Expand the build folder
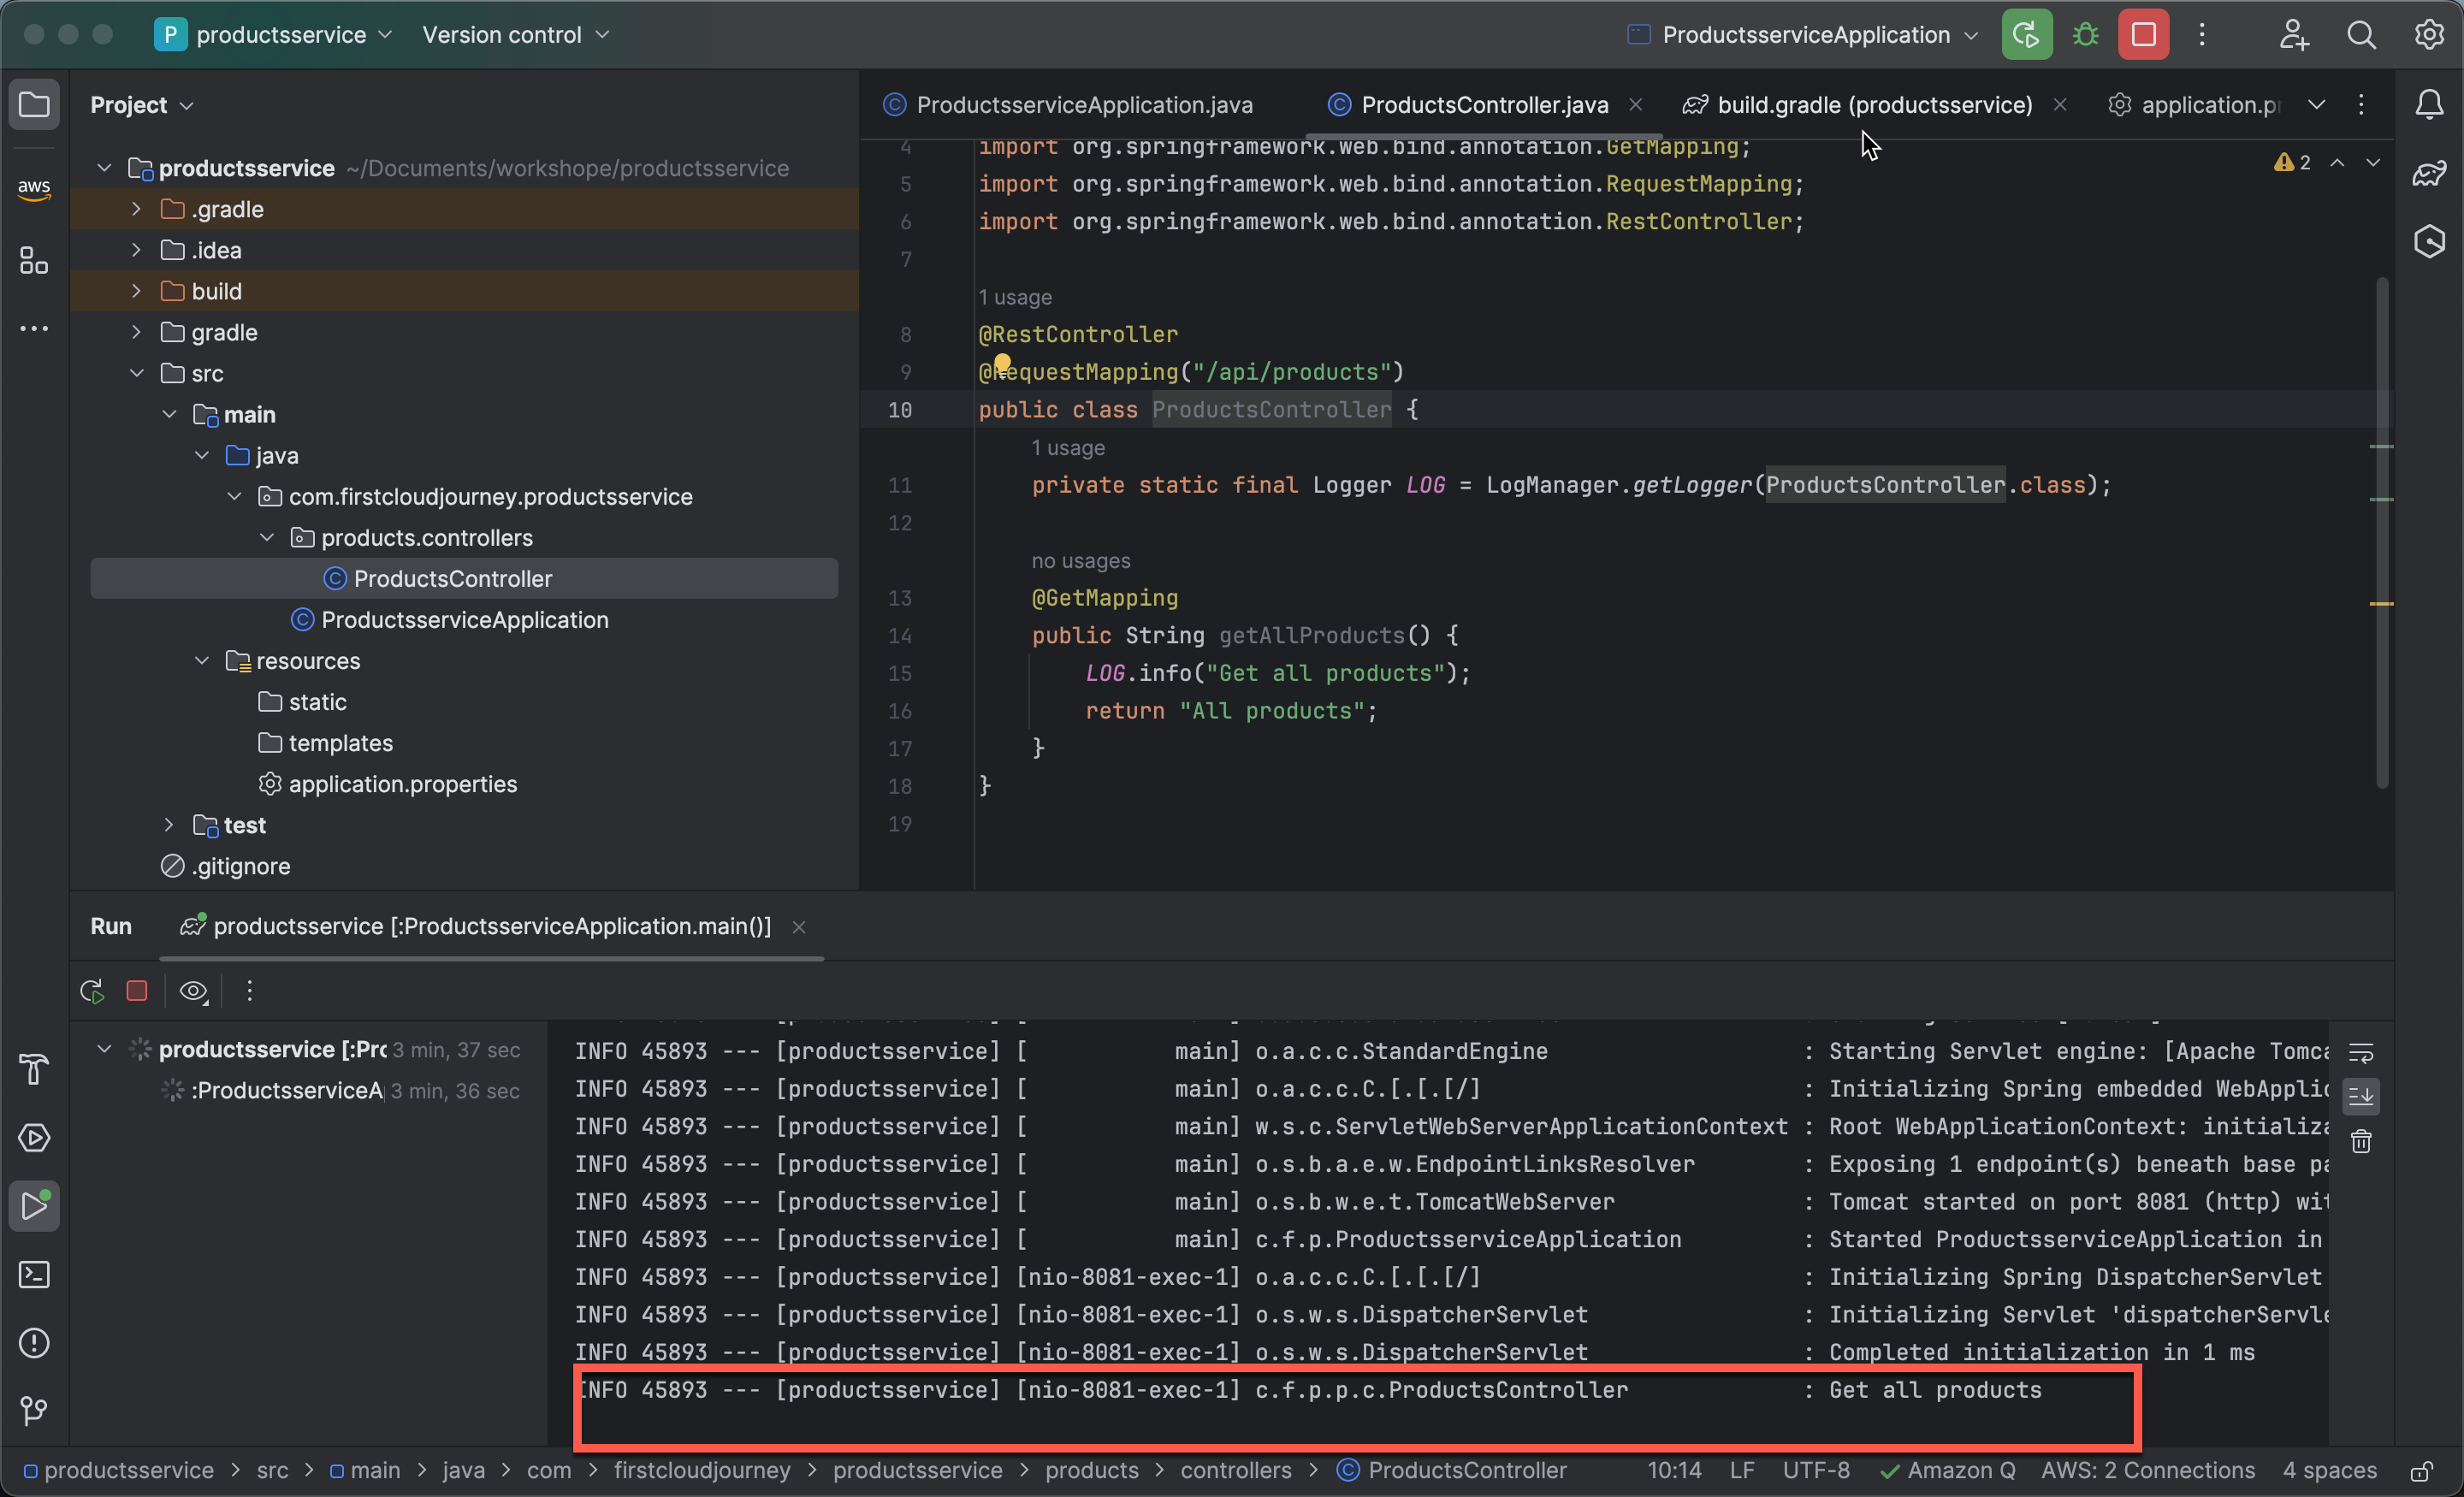 pyautogui.click(x=137, y=290)
